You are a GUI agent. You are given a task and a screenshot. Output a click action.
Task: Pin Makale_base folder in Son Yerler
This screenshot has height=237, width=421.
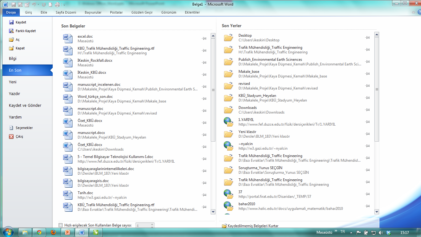pyautogui.click(x=367, y=73)
